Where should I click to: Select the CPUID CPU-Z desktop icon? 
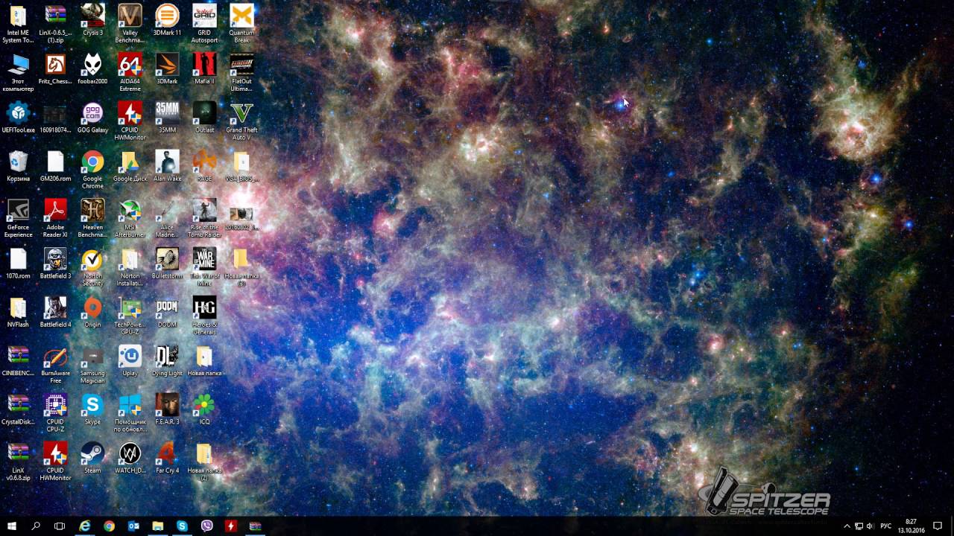click(55, 413)
